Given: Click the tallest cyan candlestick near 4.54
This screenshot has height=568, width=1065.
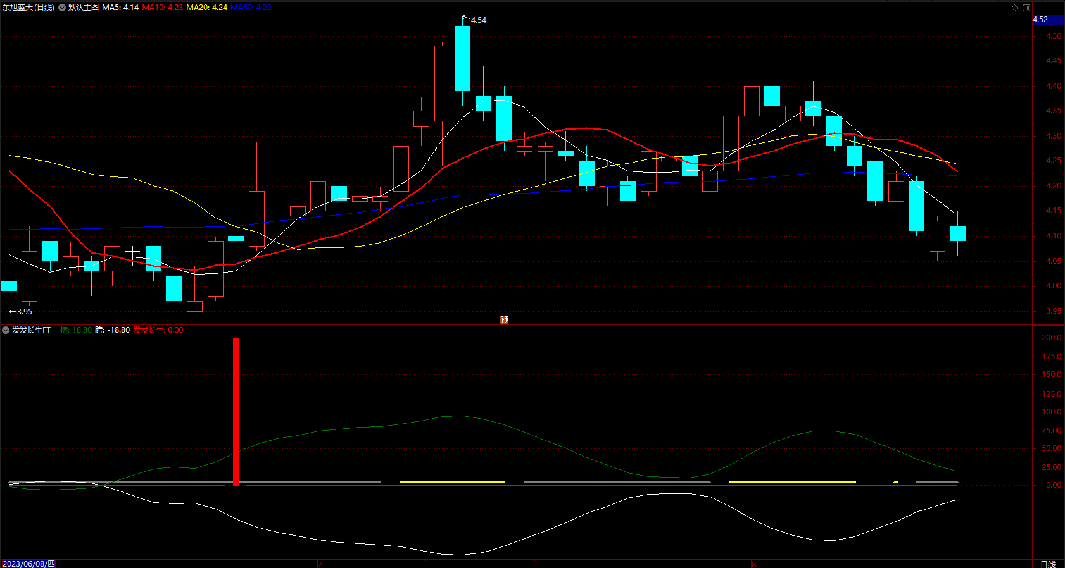Looking at the screenshot, I should click(462, 59).
